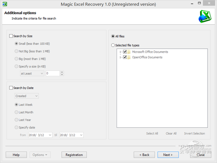Image resolution: width=217 pixels, height=163 pixels.
Task: Enable the Search by Date checkbox
Action: (11, 88)
